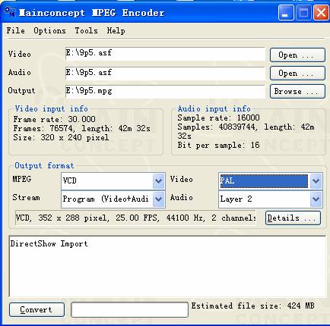Open the File menu

[16, 30]
